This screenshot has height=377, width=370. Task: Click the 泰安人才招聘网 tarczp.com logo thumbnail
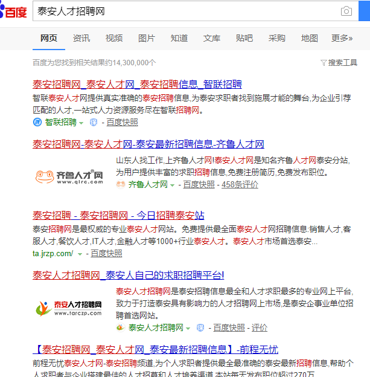tap(69, 309)
